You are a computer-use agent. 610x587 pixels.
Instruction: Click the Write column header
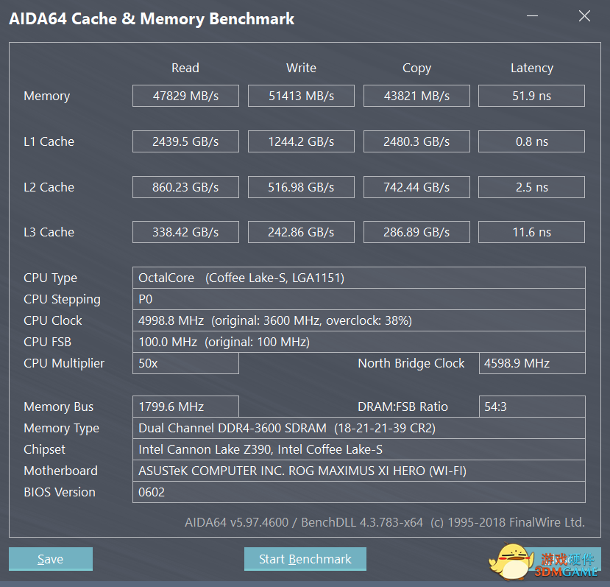(x=301, y=68)
